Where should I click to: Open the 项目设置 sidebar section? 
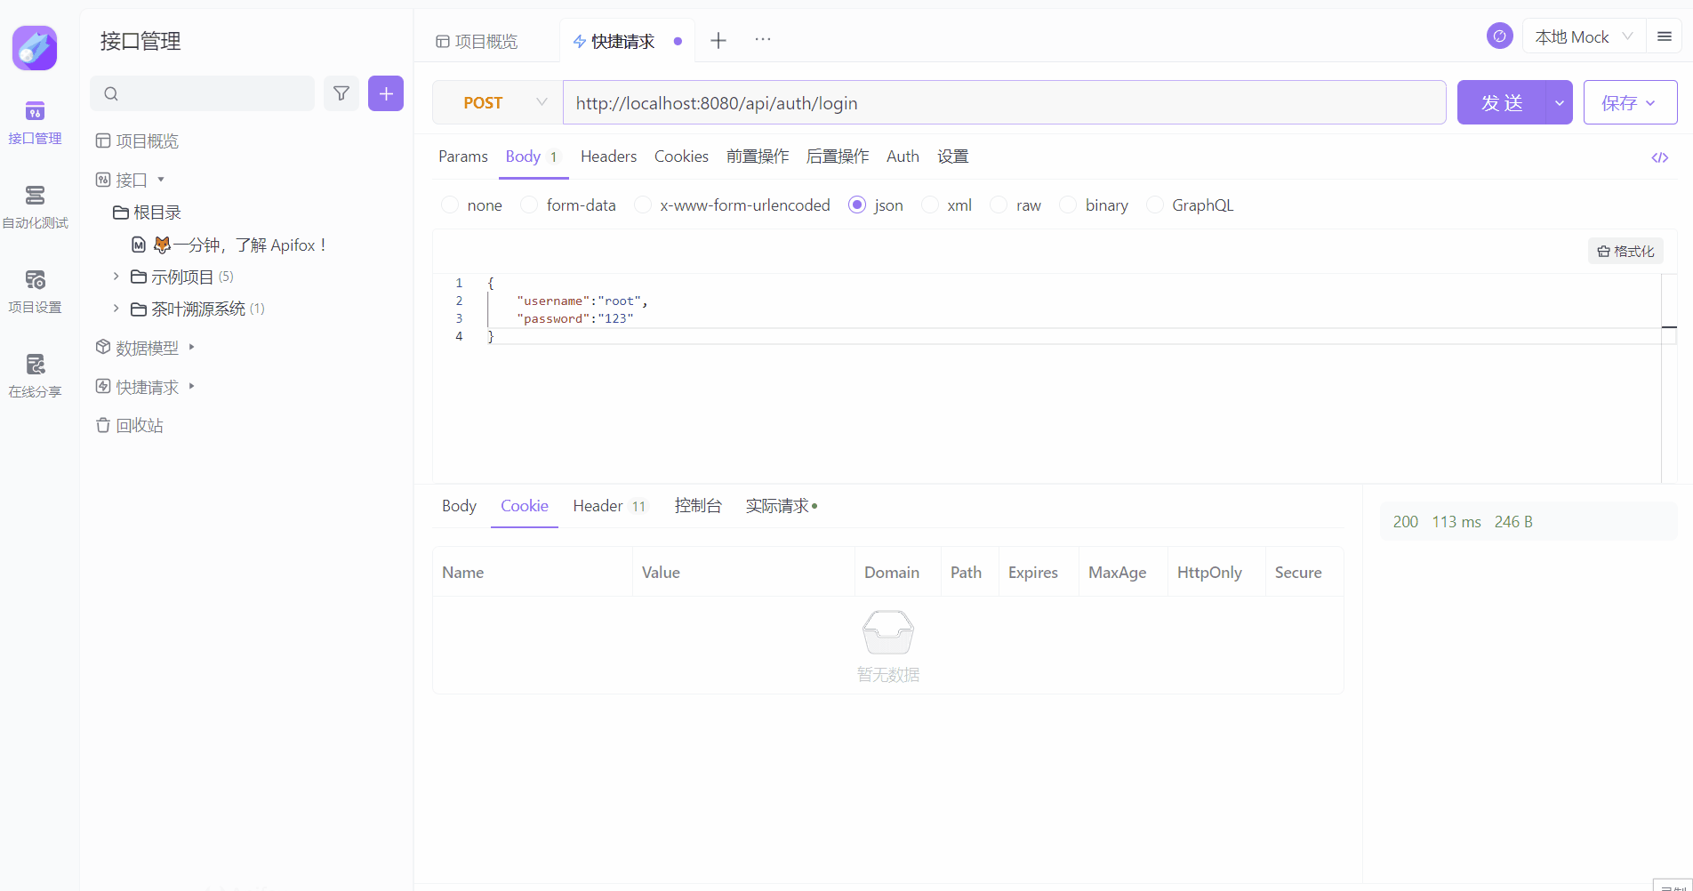point(35,291)
